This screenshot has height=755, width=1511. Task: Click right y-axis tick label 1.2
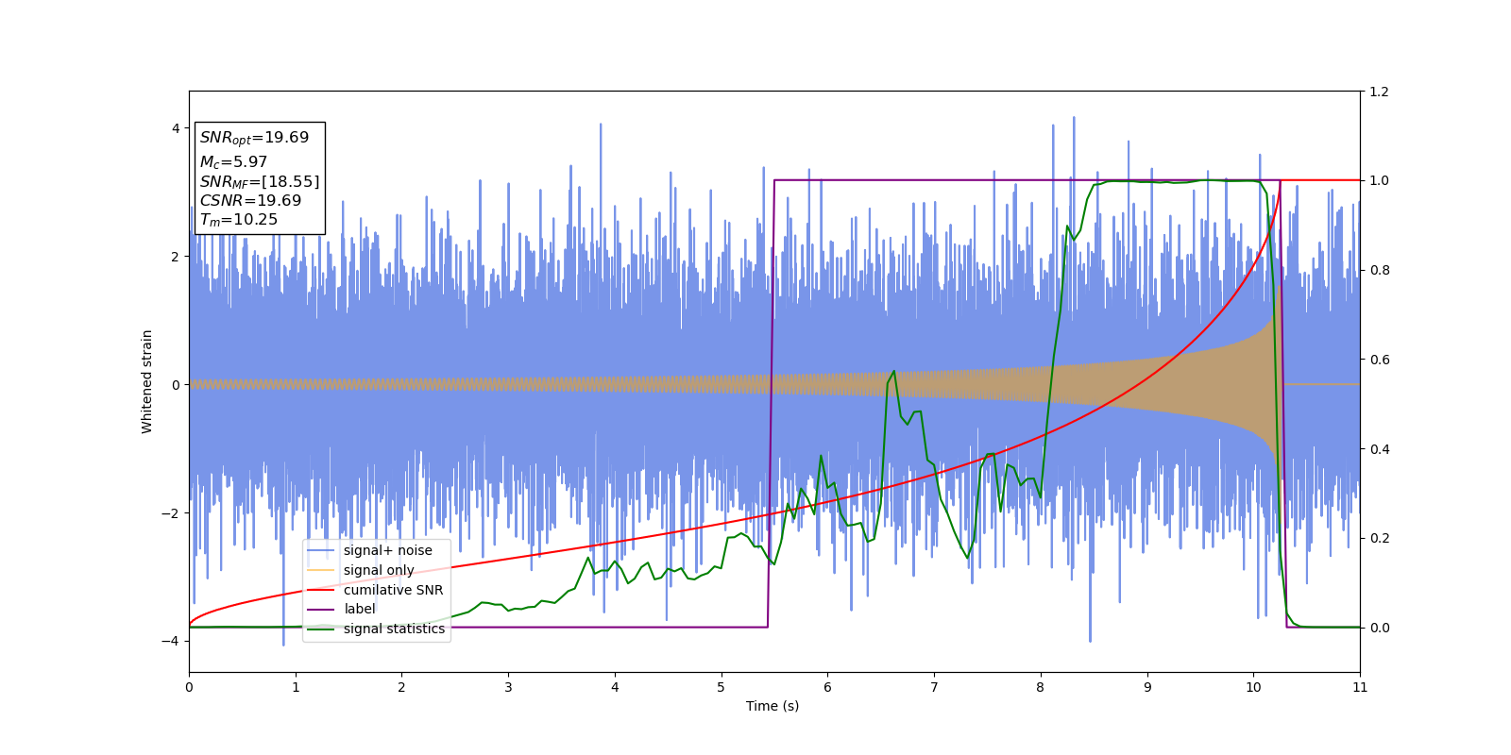(1379, 92)
